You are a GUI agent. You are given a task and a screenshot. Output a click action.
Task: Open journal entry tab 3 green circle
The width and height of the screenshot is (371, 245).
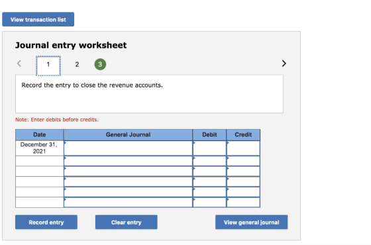(100, 64)
